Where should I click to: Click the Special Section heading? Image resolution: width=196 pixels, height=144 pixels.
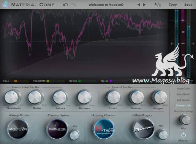pos(122,87)
